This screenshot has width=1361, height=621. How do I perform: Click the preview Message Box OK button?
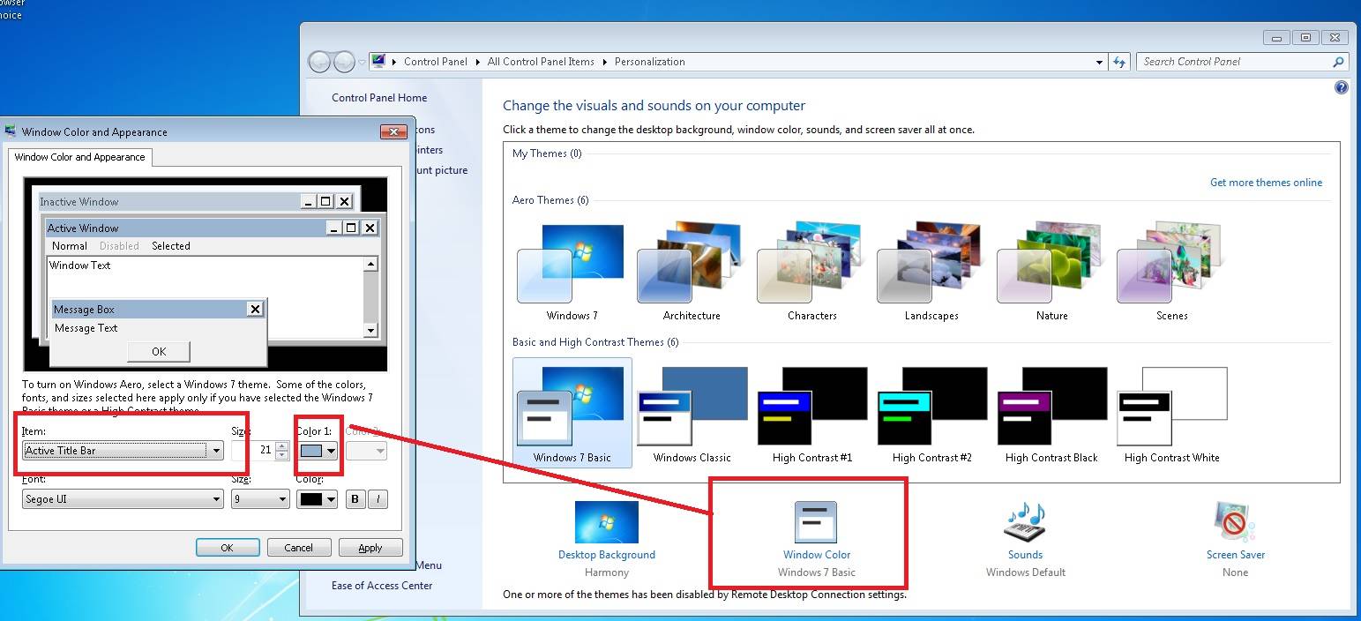tap(159, 351)
